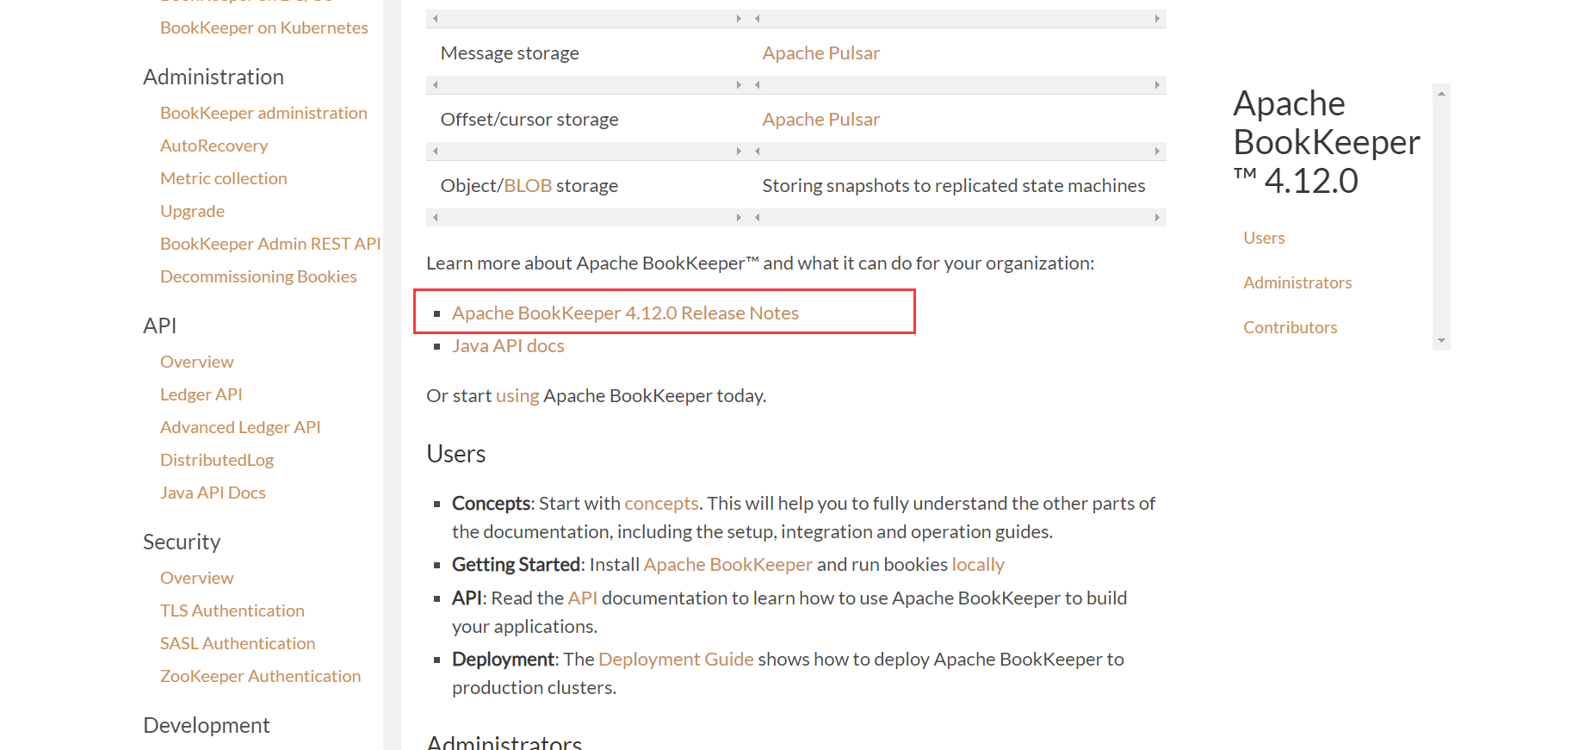Open Apache BookKeeper 4.12.0 Release Notes

625,313
